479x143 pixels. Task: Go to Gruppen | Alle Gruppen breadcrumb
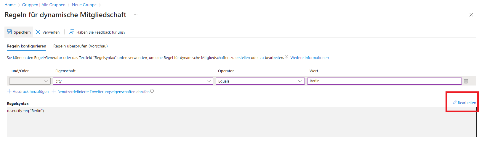coord(44,5)
